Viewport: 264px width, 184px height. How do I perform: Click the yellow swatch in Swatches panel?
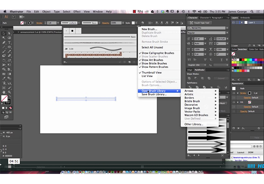coord(246,60)
